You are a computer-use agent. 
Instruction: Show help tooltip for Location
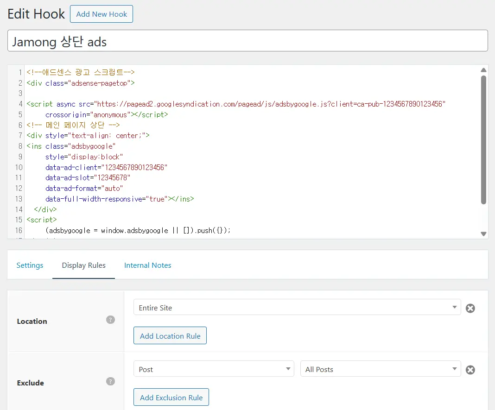coord(110,320)
